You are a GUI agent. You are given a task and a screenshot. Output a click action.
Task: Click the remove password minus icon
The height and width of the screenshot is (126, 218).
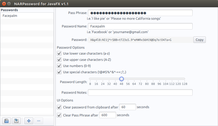click(38, 121)
